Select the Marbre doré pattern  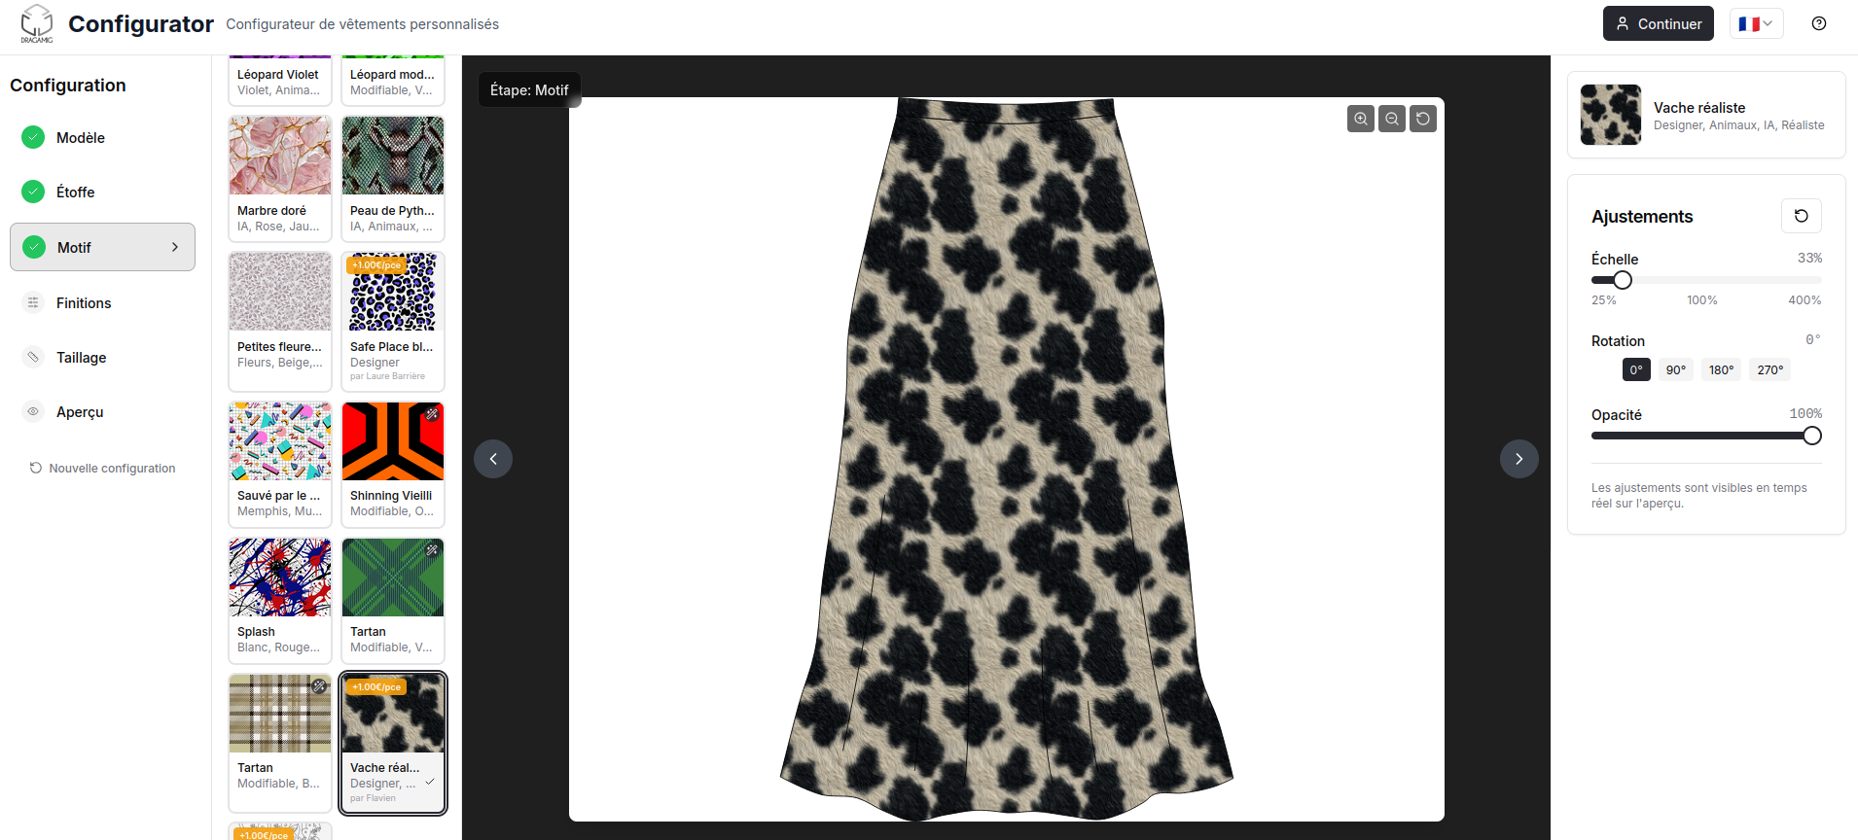(x=280, y=178)
